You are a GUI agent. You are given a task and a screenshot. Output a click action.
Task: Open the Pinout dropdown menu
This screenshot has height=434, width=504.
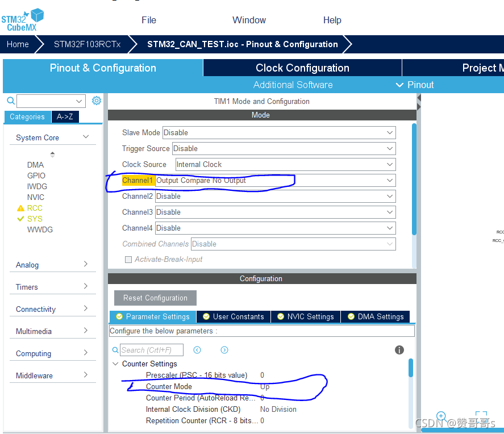[x=414, y=85]
